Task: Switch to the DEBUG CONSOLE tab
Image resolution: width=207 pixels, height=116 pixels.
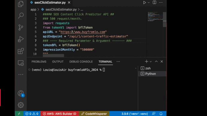Action: point(81,62)
